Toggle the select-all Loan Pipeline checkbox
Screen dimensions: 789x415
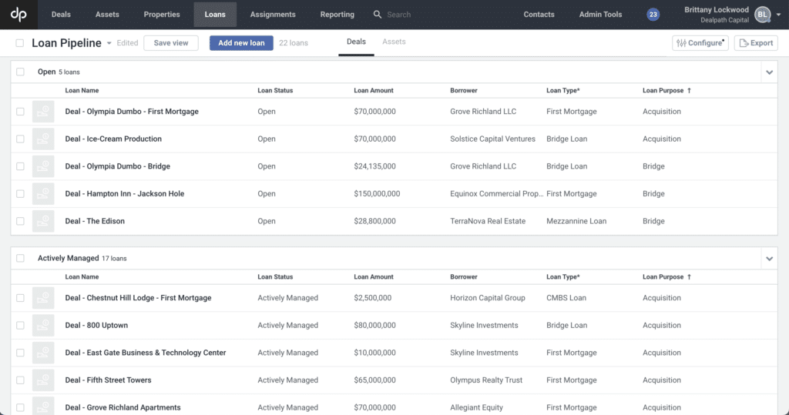[19, 43]
